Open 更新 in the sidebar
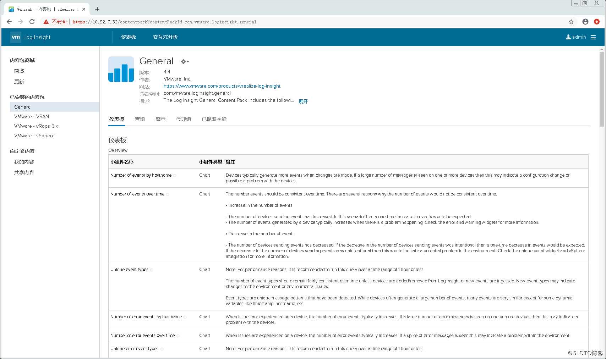 coord(19,82)
